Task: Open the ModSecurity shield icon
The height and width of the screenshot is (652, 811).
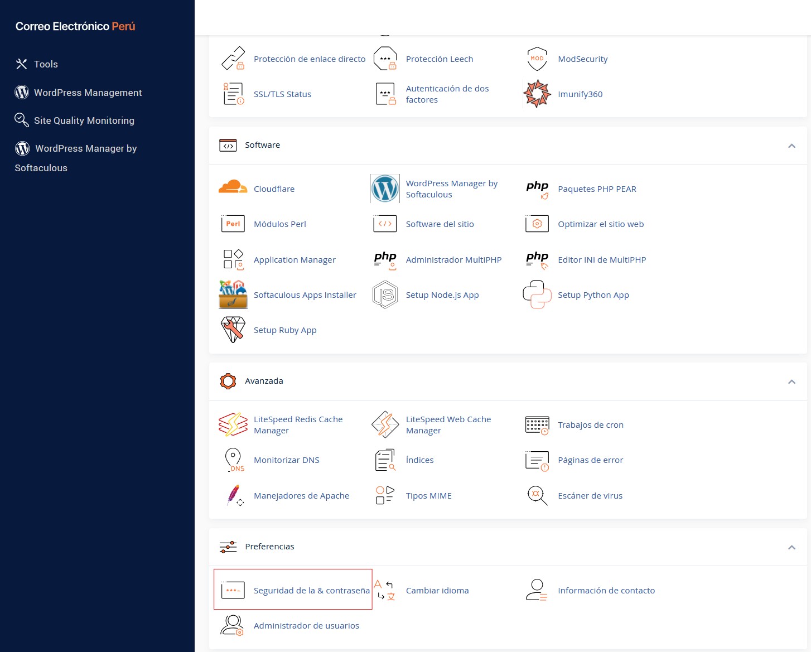Action: pos(537,59)
